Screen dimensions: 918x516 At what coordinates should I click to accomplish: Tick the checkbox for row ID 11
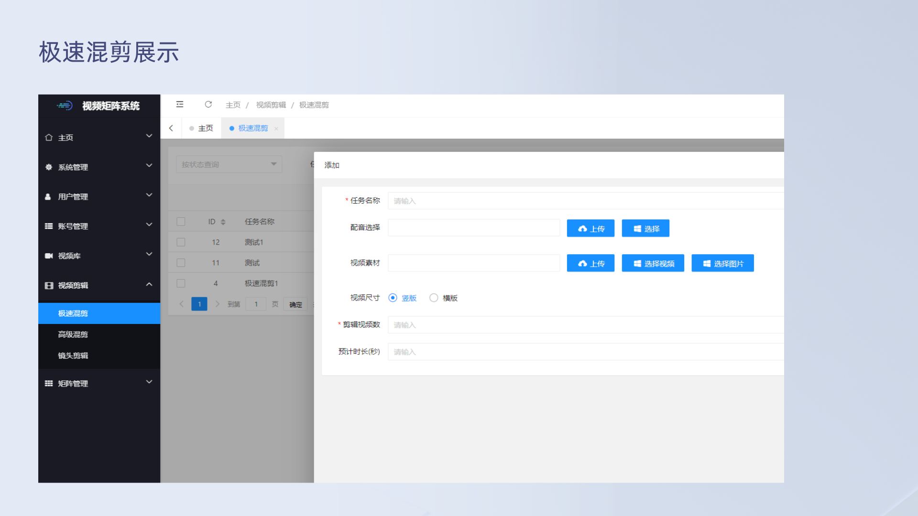pyautogui.click(x=181, y=263)
